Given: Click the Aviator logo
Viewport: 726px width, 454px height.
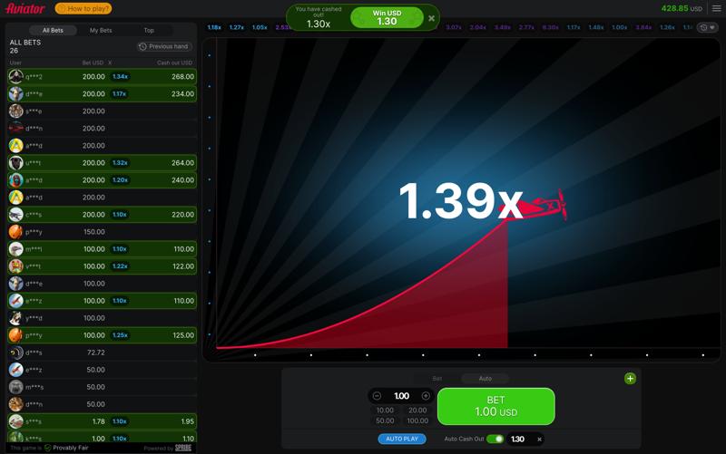Looking at the screenshot, I should click(25, 8).
